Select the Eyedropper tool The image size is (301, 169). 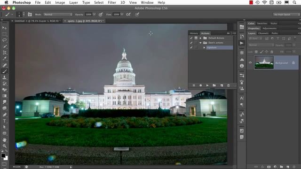(x=4, y=59)
